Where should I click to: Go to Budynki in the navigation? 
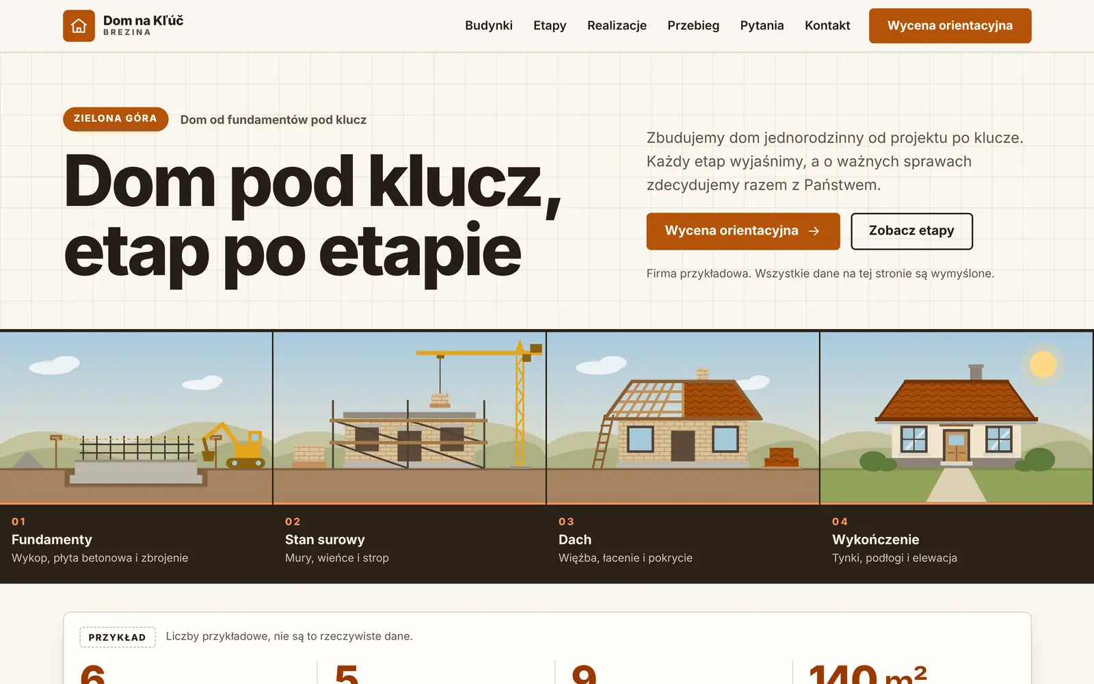[x=489, y=25]
